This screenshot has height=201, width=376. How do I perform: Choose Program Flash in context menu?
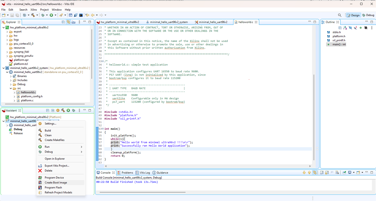[61, 188]
